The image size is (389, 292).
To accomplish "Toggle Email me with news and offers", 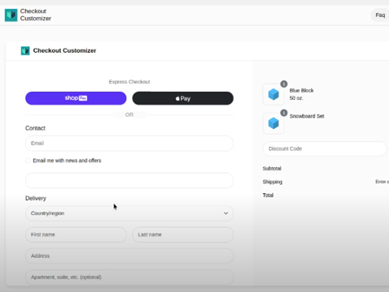I will pos(28,161).
